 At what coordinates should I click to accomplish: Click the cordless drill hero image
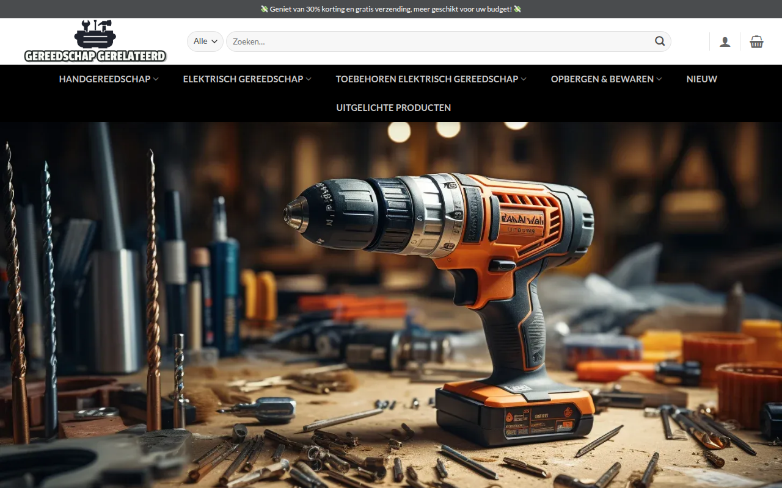[391, 305]
